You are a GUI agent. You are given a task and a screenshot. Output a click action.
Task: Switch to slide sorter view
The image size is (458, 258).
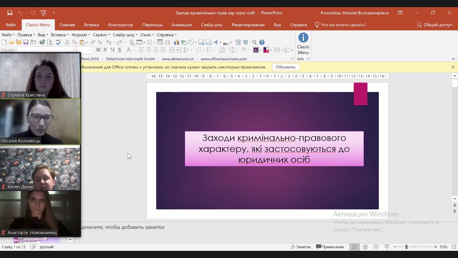[365, 247]
